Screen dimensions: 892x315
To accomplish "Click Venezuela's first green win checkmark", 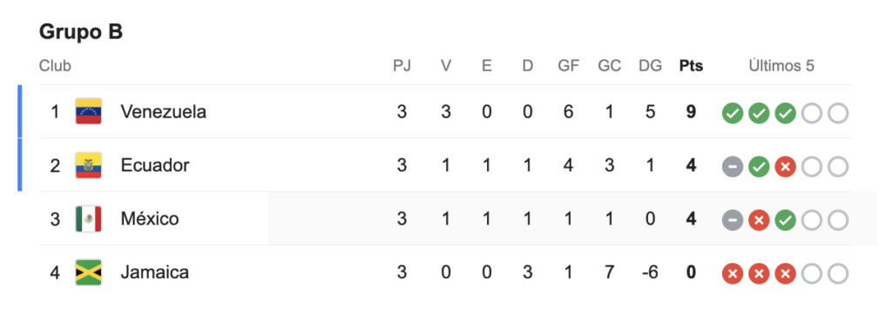I will 733,113.
